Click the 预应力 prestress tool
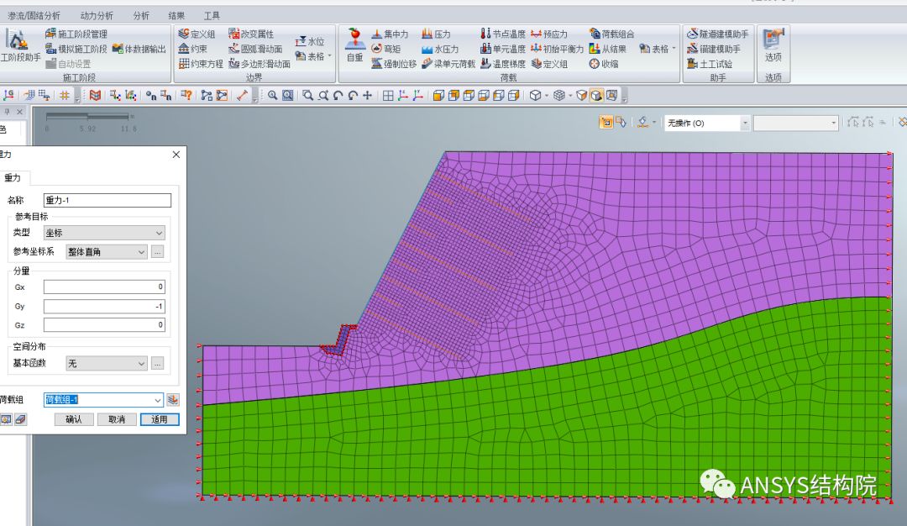This screenshot has width=907, height=526. point(549,34)
